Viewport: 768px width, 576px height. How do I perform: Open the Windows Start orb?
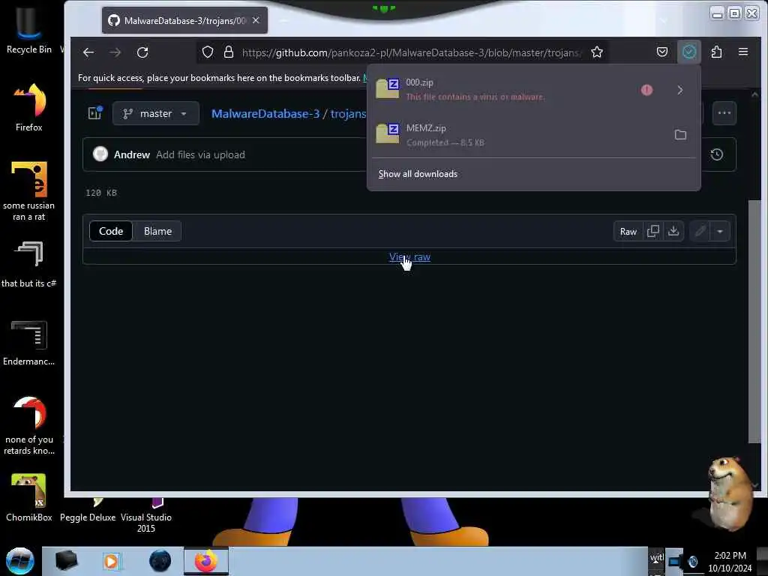(x=20, y=561)
